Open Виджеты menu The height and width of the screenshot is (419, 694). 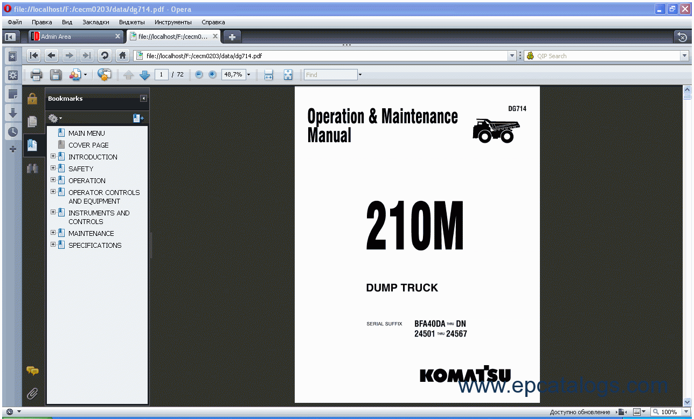(x=132, y=22)
